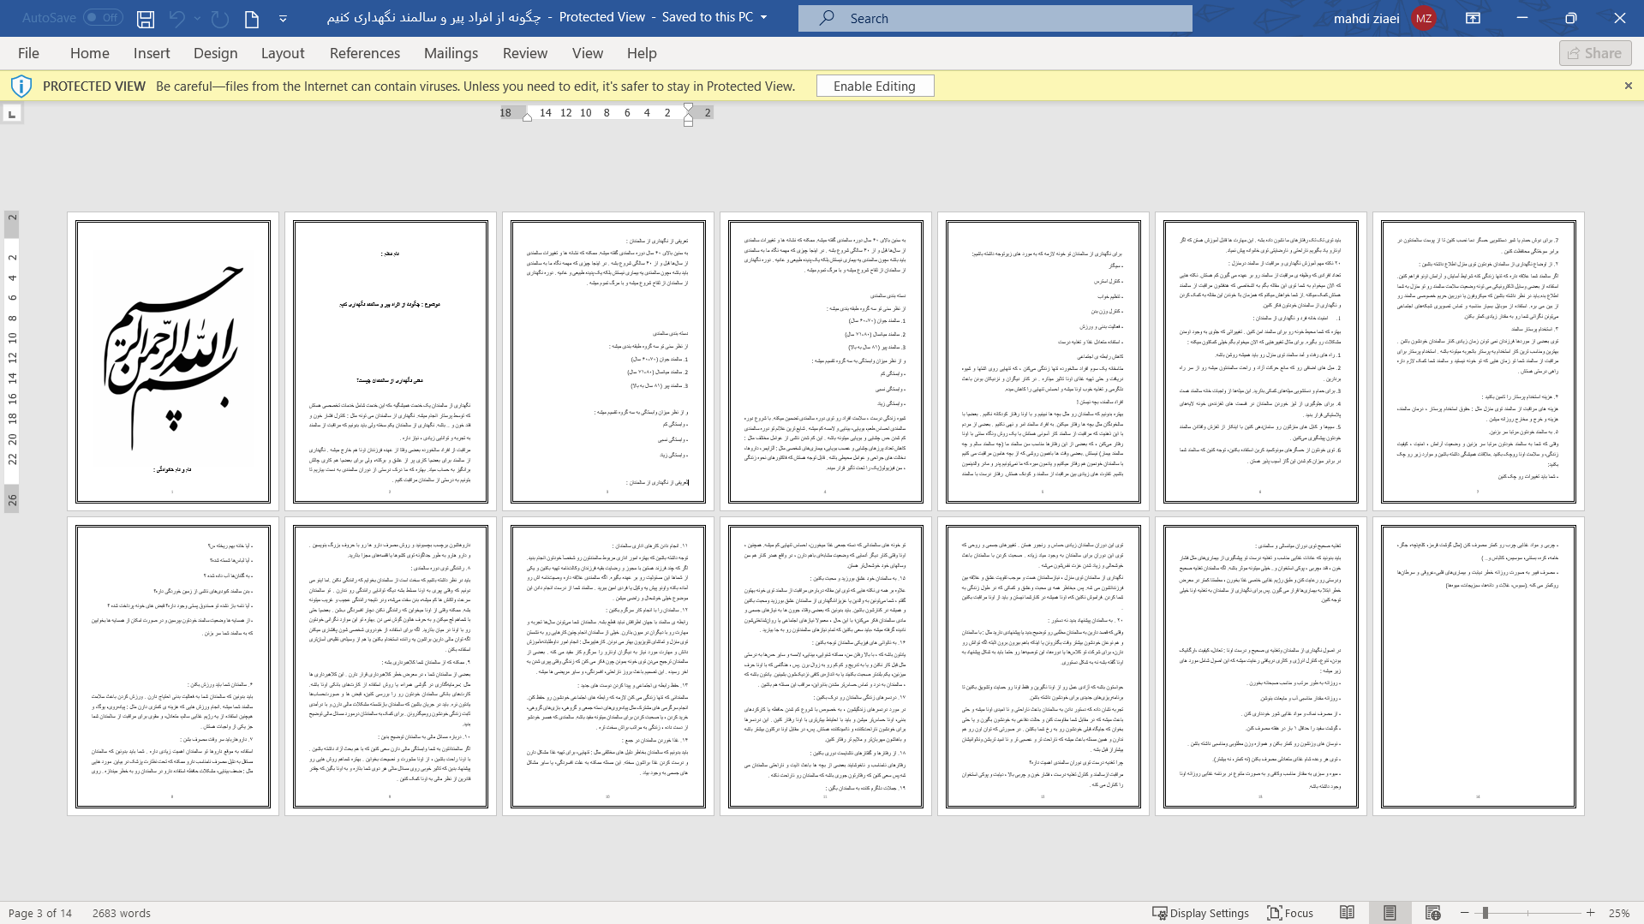Viewport: 1644px width, 924px height.
Task: Click the 25% zoom level
Action: coord(1618,913)
